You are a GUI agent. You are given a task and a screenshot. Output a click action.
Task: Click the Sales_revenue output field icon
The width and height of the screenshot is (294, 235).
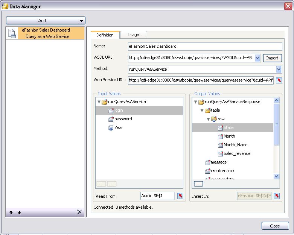[x=221, y=154]
